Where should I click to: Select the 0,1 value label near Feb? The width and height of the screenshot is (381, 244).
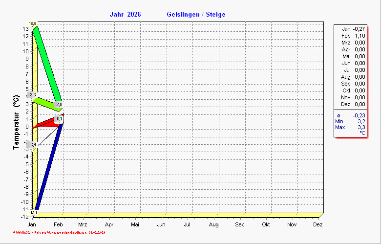[60, 119]
